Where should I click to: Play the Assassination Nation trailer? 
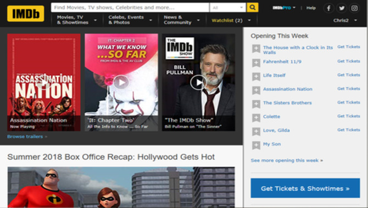(x=43, y=82)
